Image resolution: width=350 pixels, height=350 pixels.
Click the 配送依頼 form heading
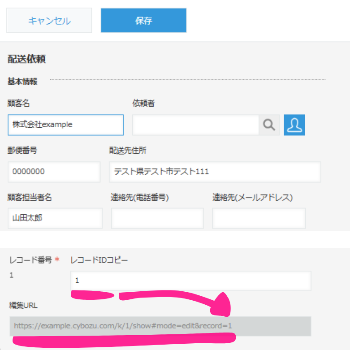[x=27, y=59]
